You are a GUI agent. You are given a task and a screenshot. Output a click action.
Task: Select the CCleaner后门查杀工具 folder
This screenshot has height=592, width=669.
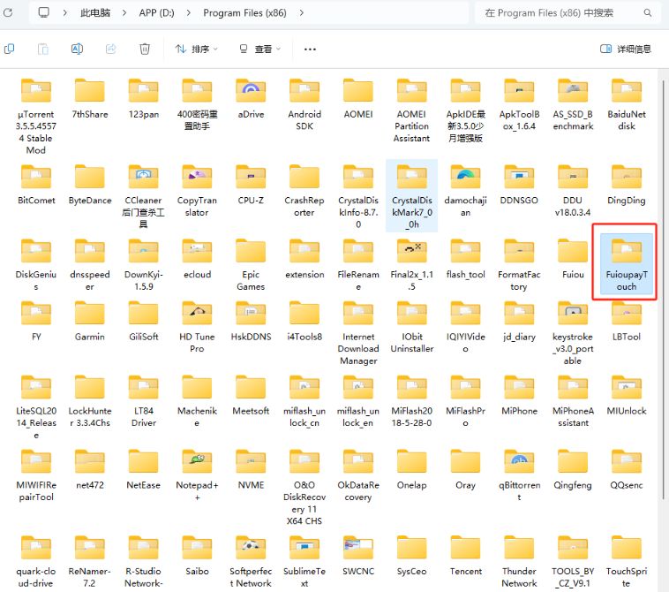pos(143,195)
